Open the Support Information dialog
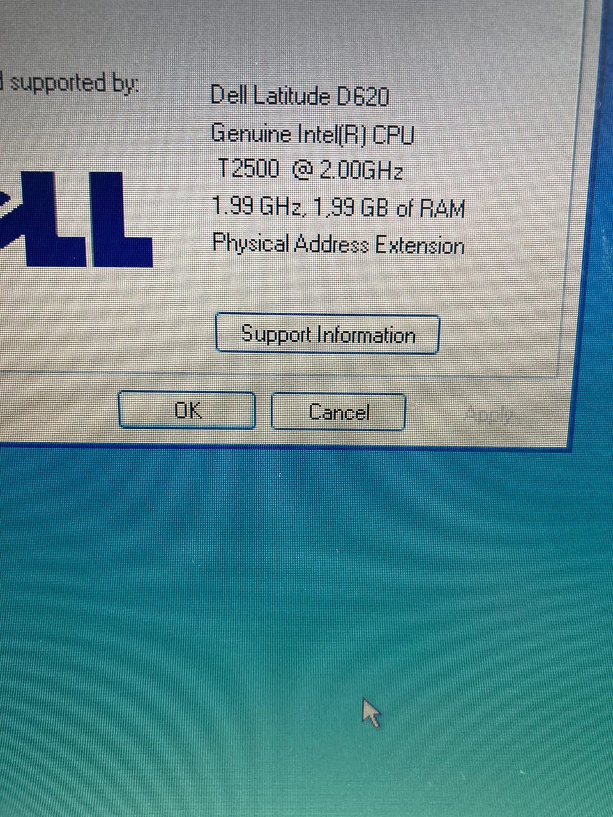Screen dimensions: 613x817 pyautogui.click(x=327, y=334)
